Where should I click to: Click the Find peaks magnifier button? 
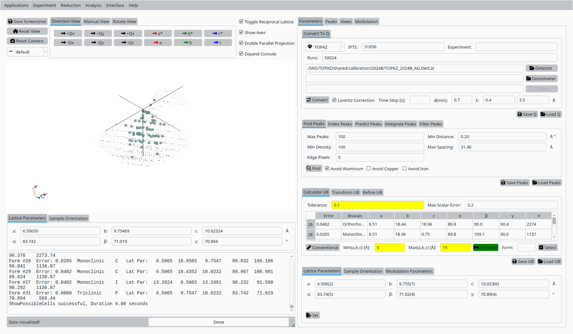pos(314,168)
